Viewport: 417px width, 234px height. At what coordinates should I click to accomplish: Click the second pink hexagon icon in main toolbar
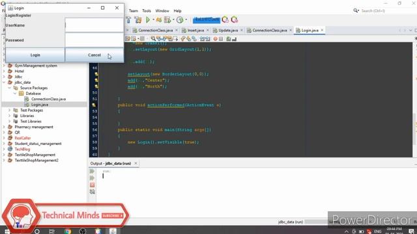click(x=235, y=19)
